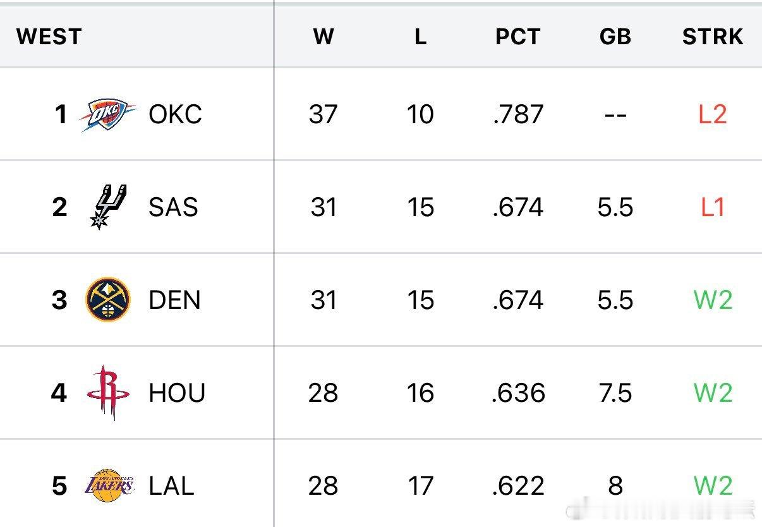The width and height of the screenshot is (762, 527).
Task: Sort by PCT column header
Action: click(x=517, y=37)
